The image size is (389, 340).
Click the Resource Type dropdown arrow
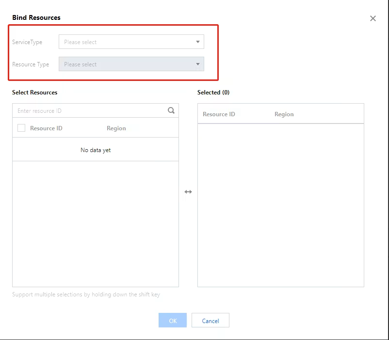[x=197, y=64]
